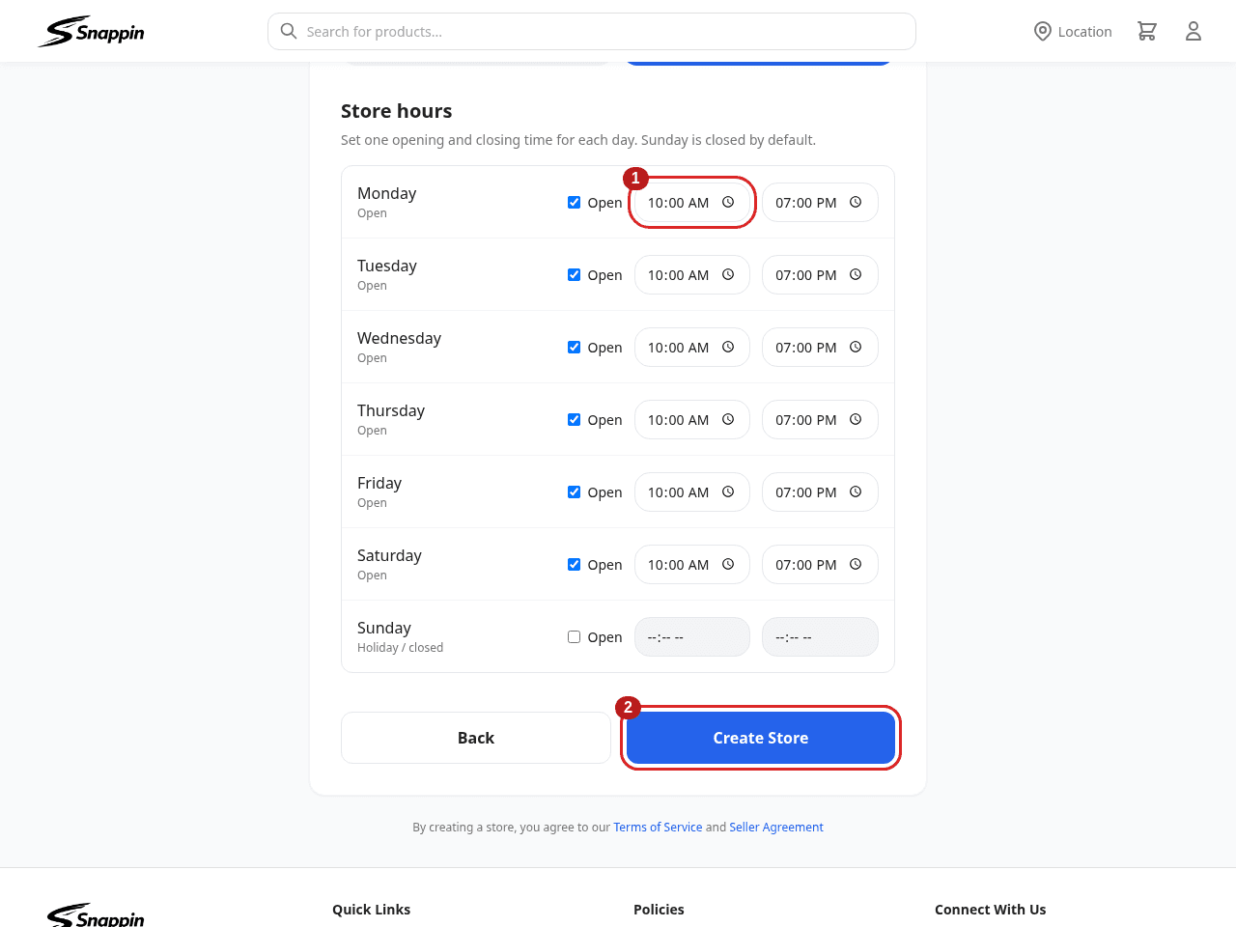The height and width of the screenshot is (927, 1236).
Task: Click the Snappin logo in header
Action: click(92, 31)
